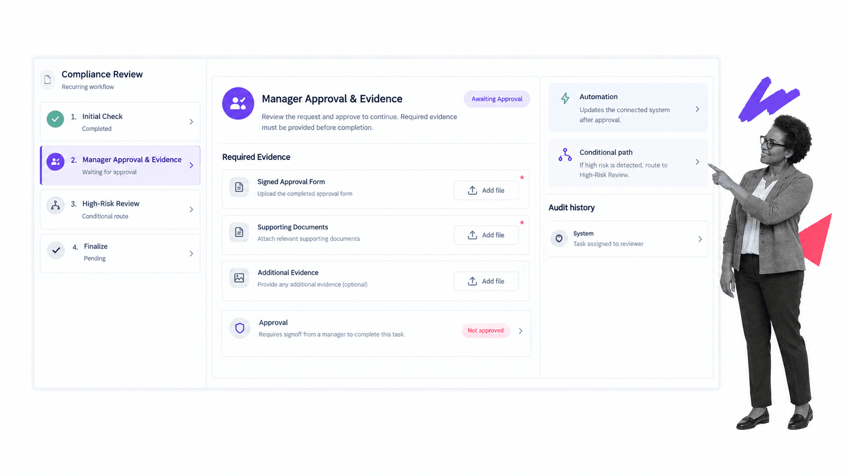Open the Conditional path card chevron

pos(697,162)
